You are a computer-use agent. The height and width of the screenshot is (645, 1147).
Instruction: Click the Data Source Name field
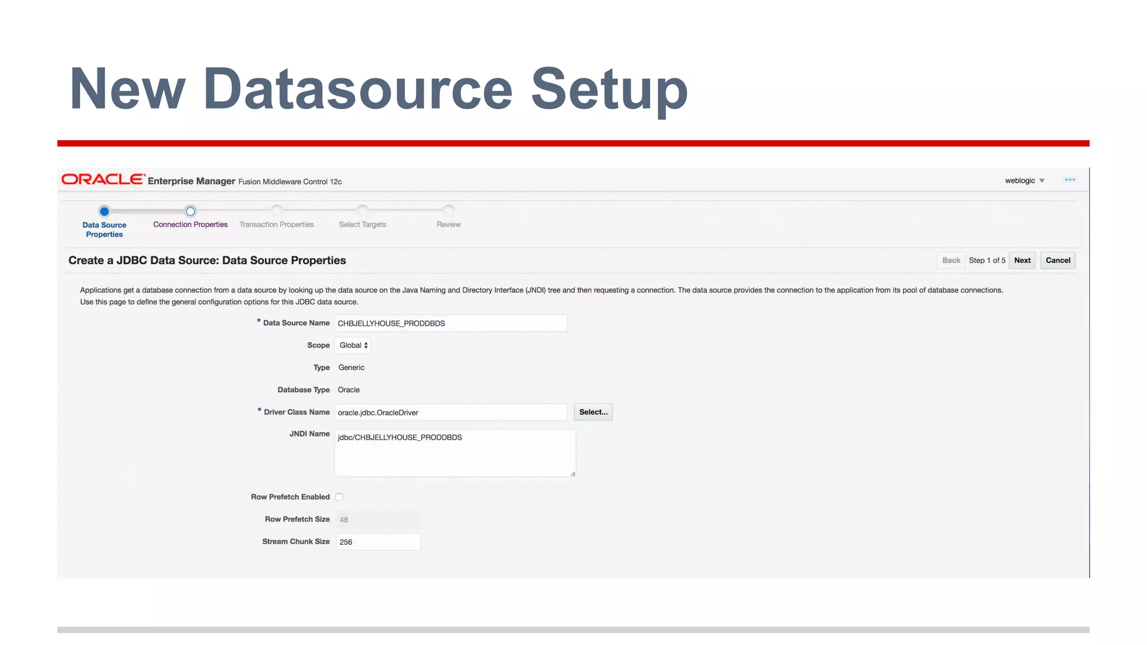point(451,323)
